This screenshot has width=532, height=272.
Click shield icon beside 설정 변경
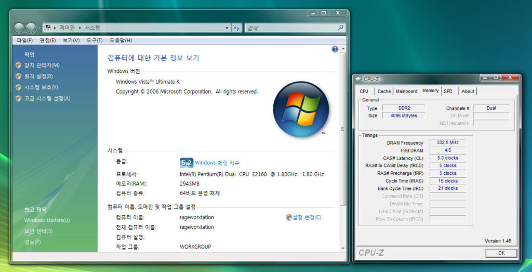tap(289, 217)
